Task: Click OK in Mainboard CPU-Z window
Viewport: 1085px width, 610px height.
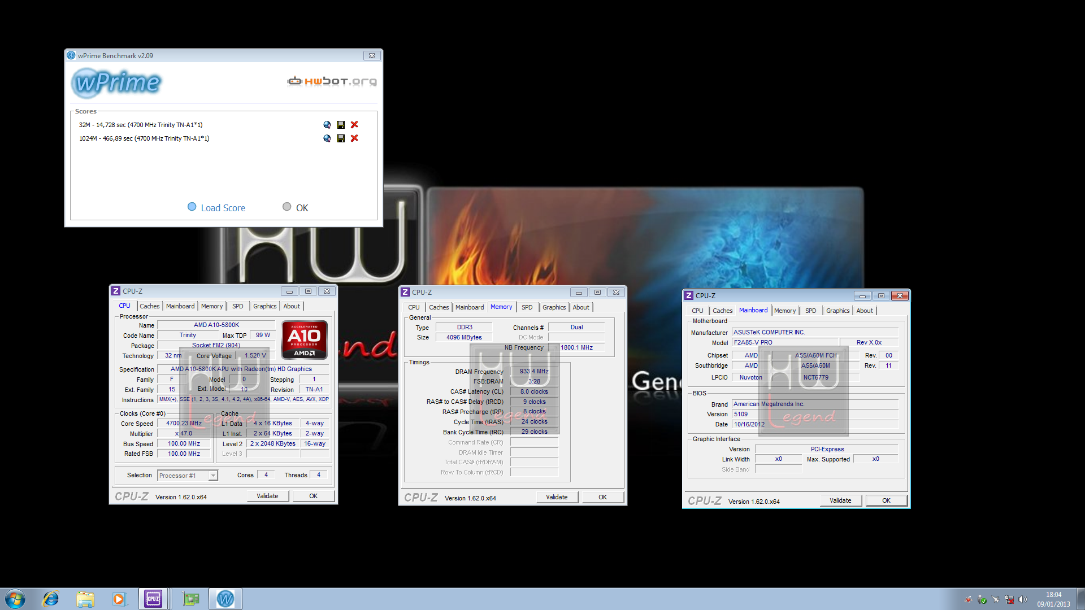Action: (x=887, y=500)
